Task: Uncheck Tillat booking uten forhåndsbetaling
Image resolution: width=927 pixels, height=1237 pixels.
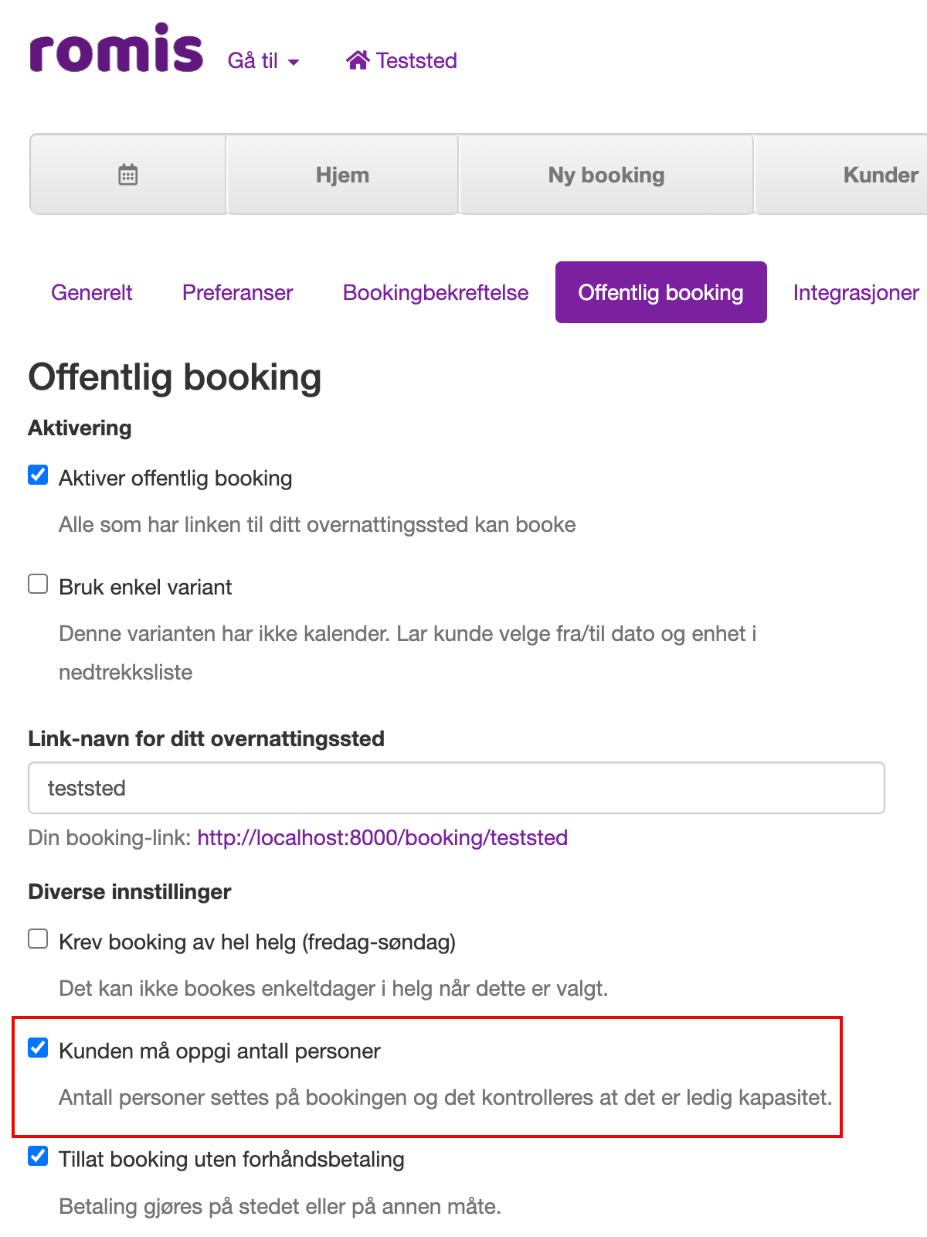Action: 38,1156
